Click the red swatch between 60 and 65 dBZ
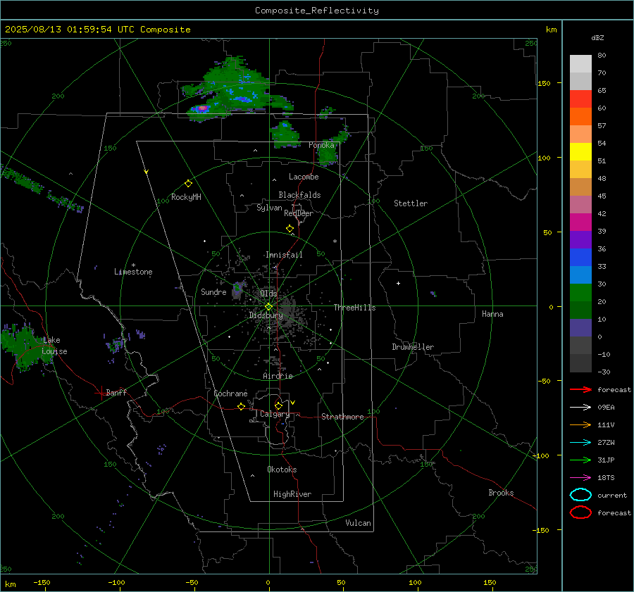 580,99
